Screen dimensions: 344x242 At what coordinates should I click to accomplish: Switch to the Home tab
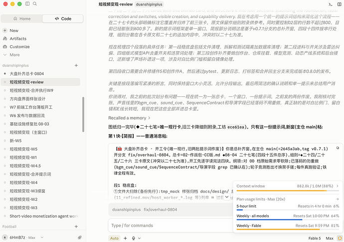pos(22,18)
